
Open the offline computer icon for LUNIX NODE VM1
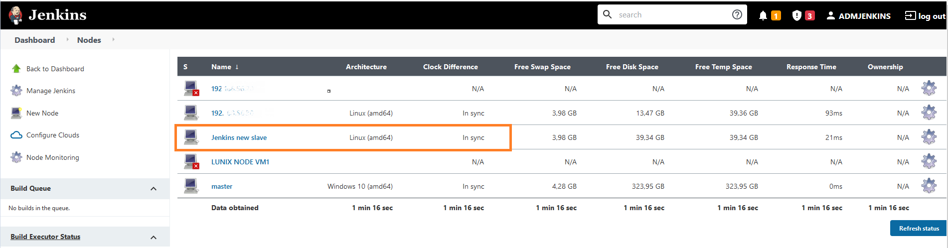pos(191,161)
